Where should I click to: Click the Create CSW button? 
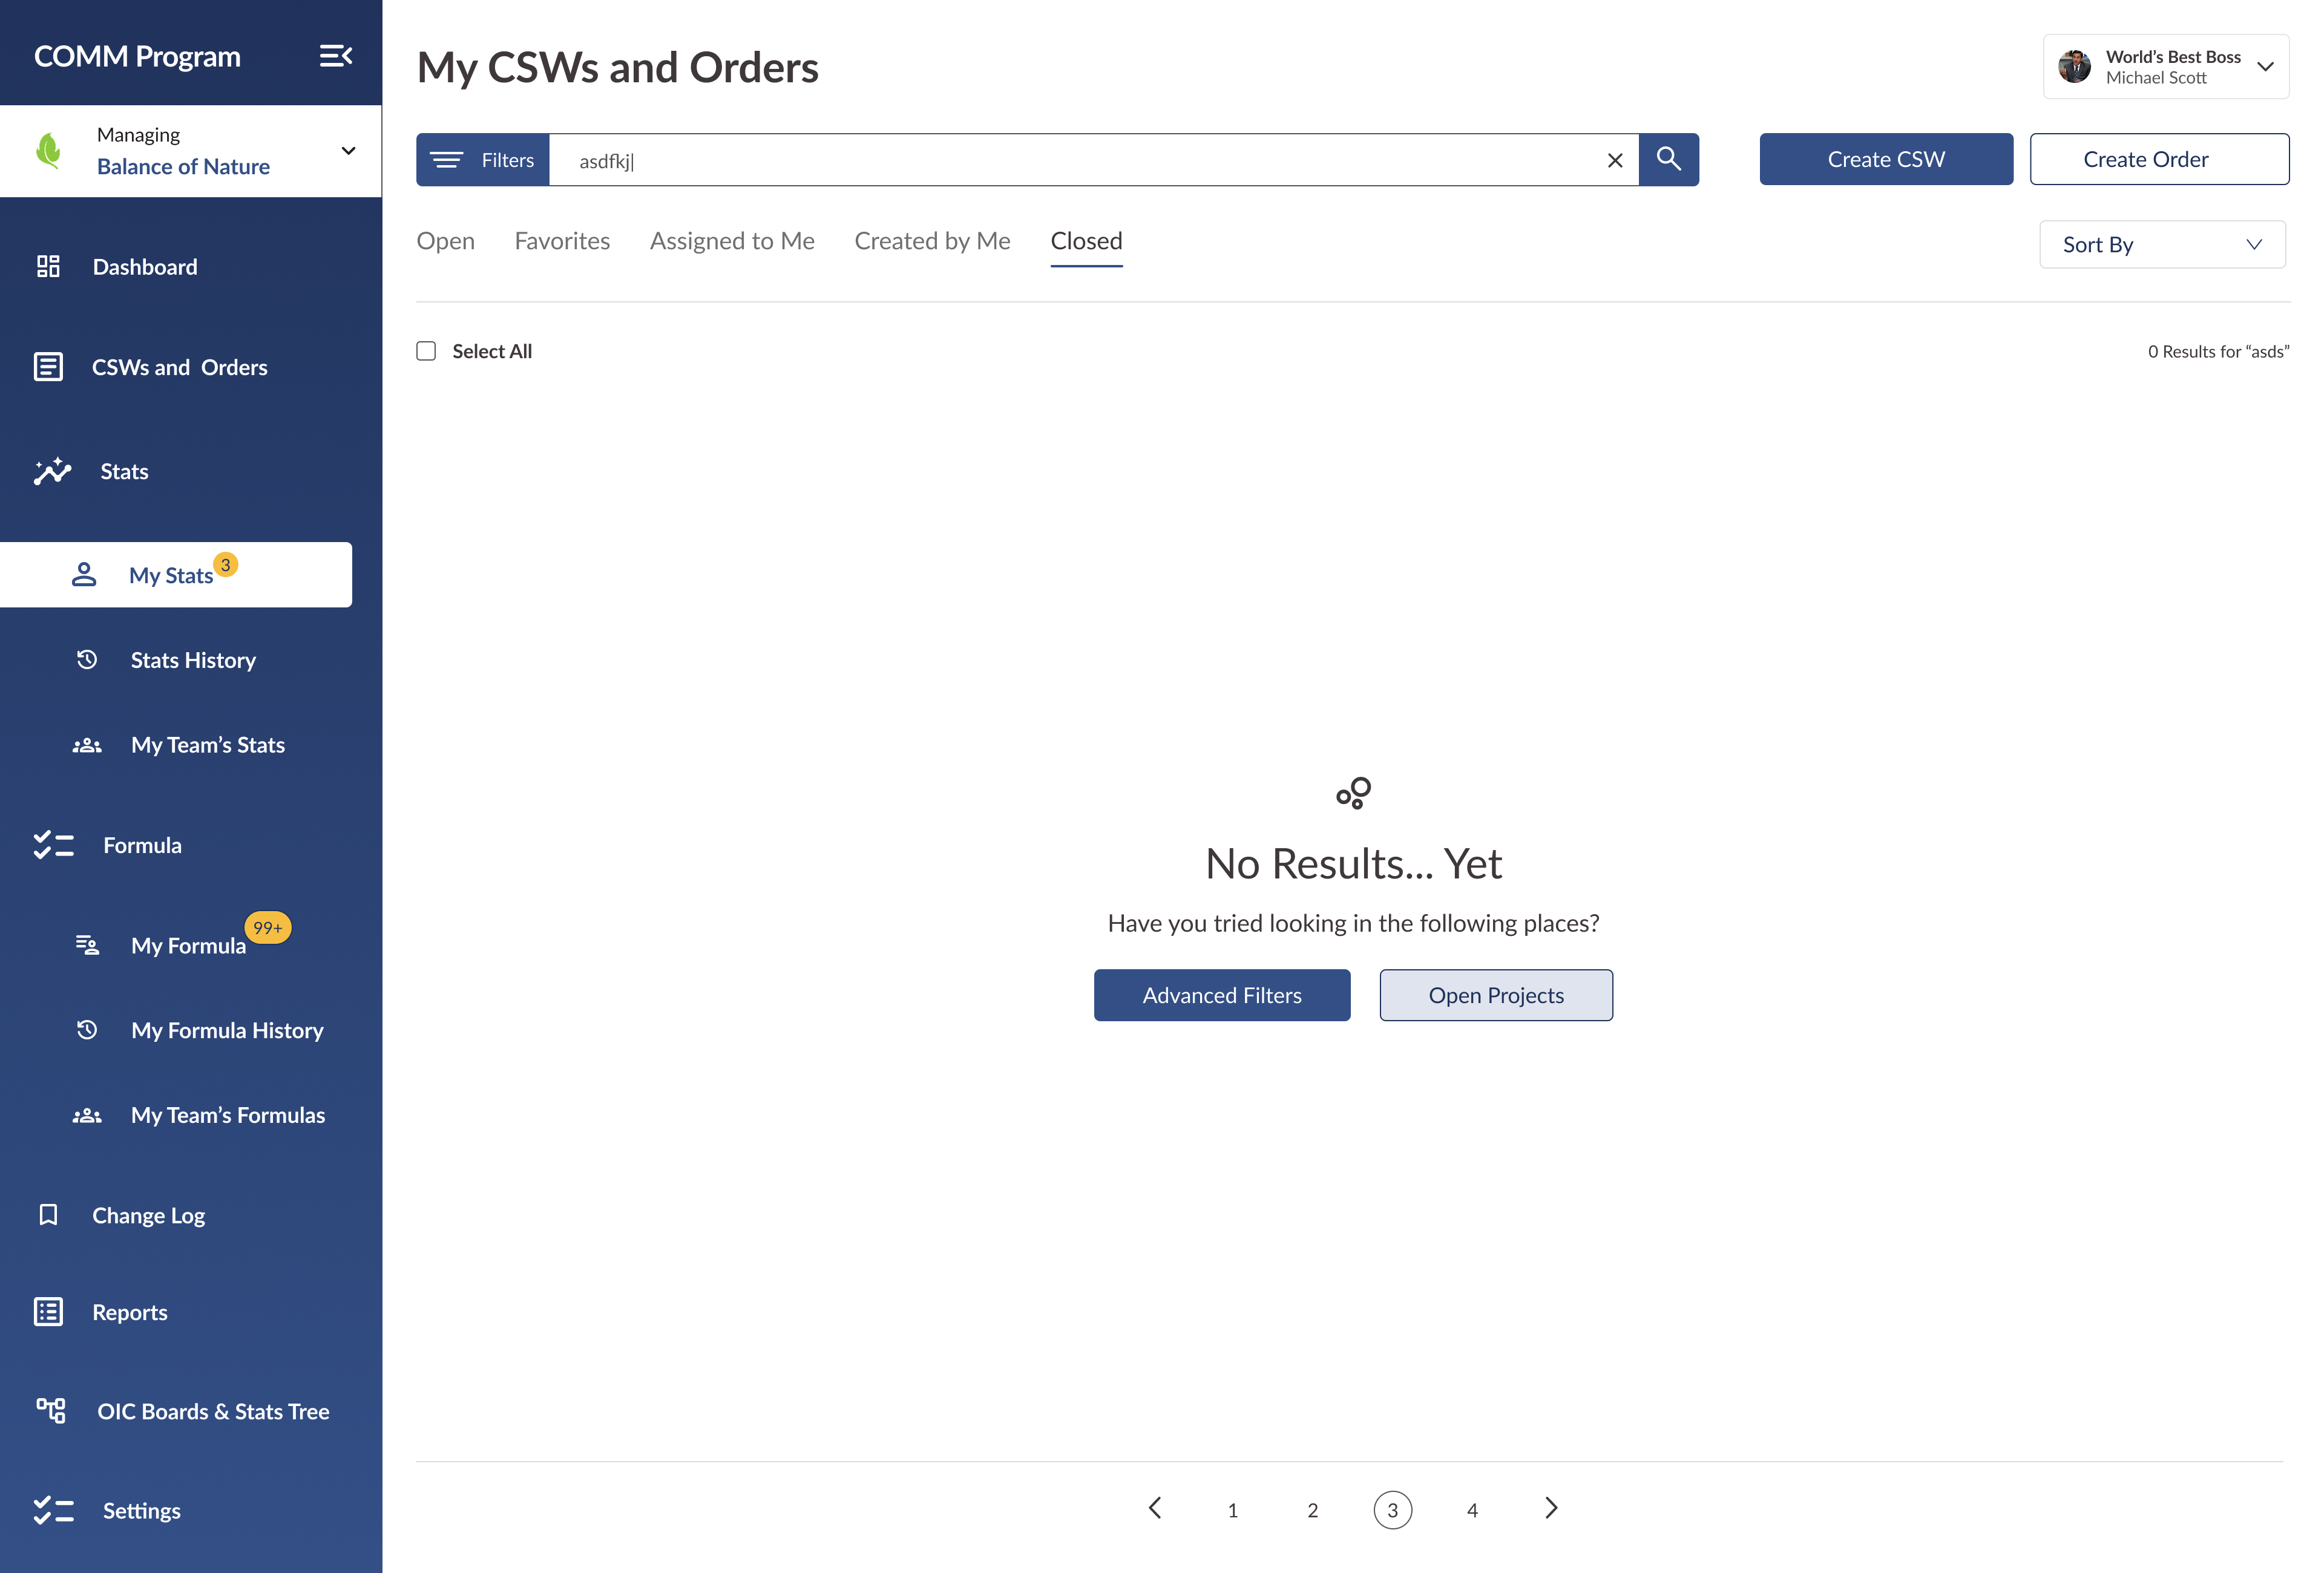click(x=1885, y=159)
